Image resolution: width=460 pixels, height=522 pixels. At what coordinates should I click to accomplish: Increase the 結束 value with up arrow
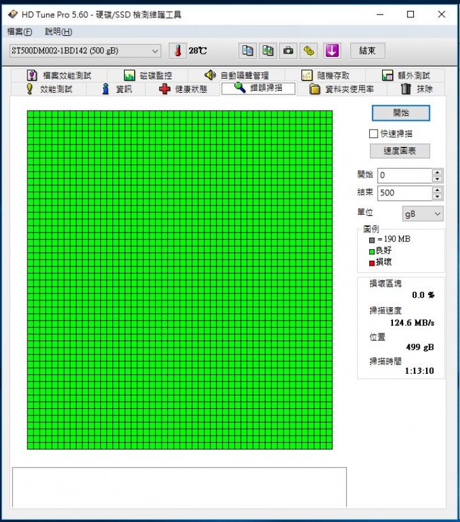438,190
